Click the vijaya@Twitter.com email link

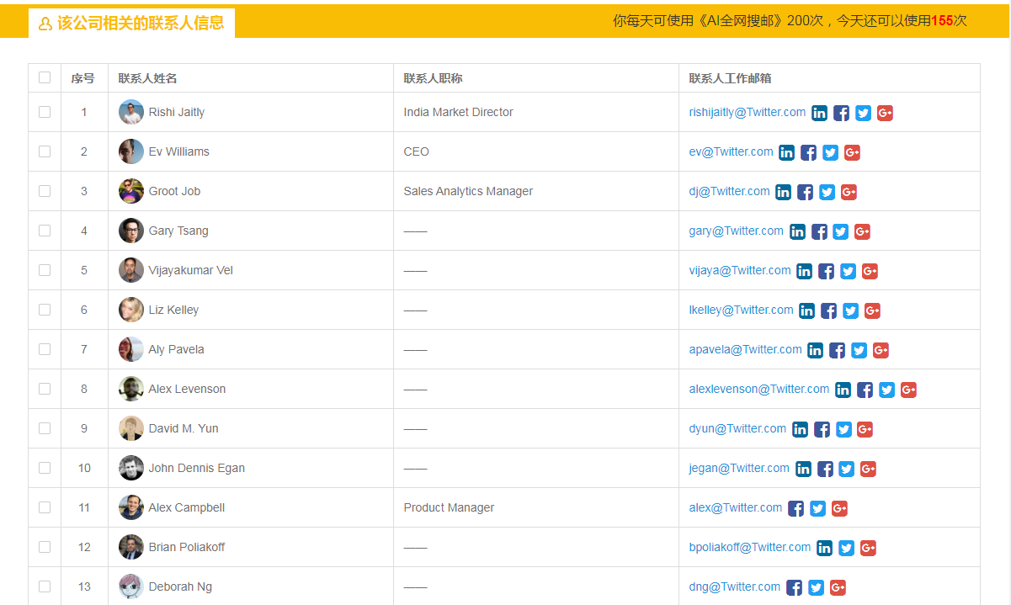tap(740, 270)
